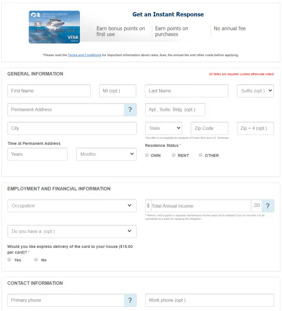This screenshot has width=282, height=311.
Task: Click the Princess Cruises Visa card image
Action: click(54, 27)
